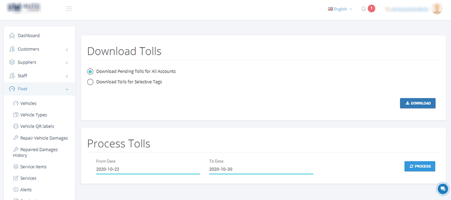This screenshot has height=200, width=451.
Task: Click the Download button
Action: (x=417, y=103)
